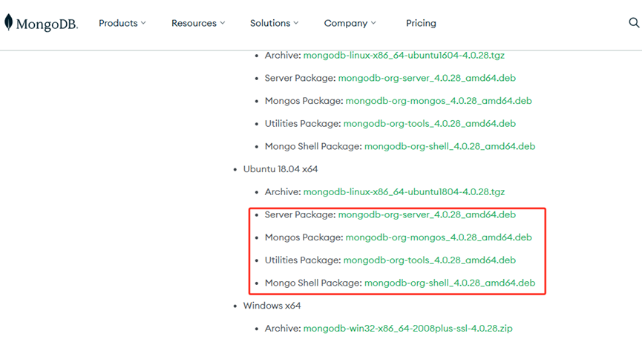
Task: Open the Resources menu
Action: pyautogui.click(x=198, y=23)
